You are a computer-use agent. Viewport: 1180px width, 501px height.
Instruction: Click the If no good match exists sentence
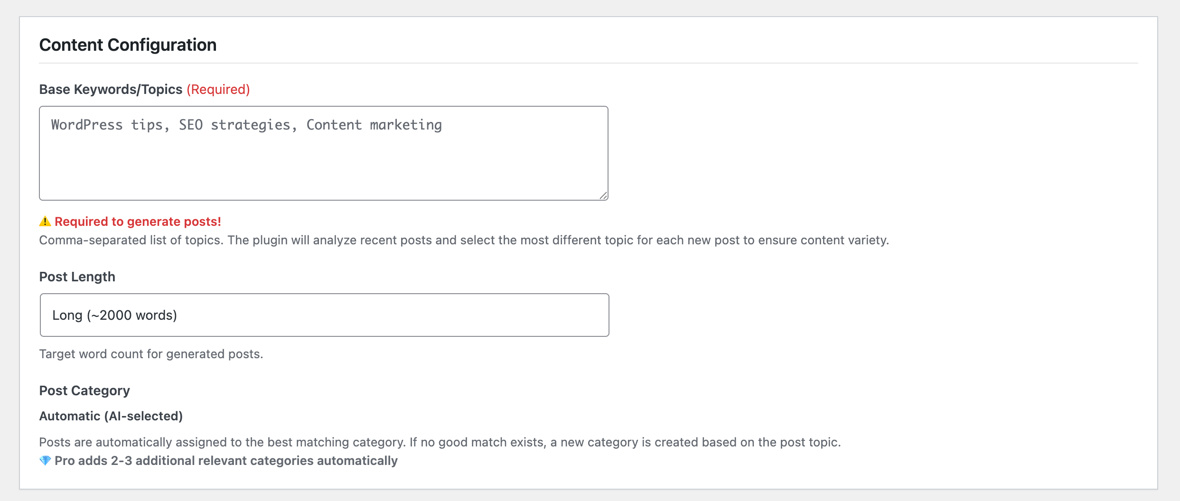(625, 442)
